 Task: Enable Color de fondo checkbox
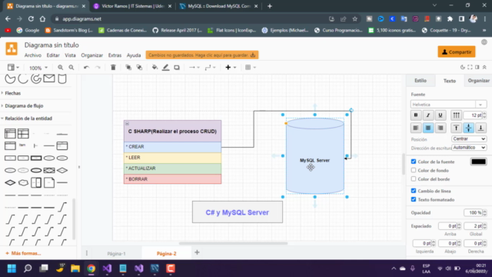[414, 170]
